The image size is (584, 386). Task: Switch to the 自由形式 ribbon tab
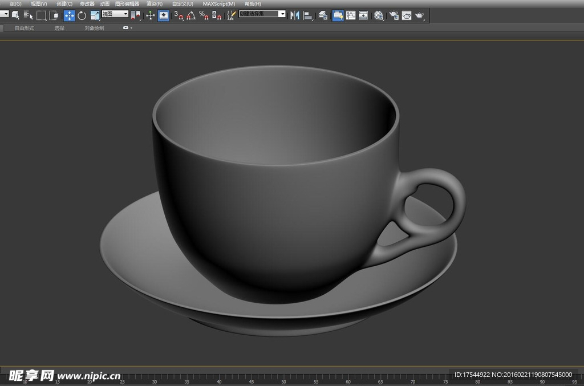[25, 28]
